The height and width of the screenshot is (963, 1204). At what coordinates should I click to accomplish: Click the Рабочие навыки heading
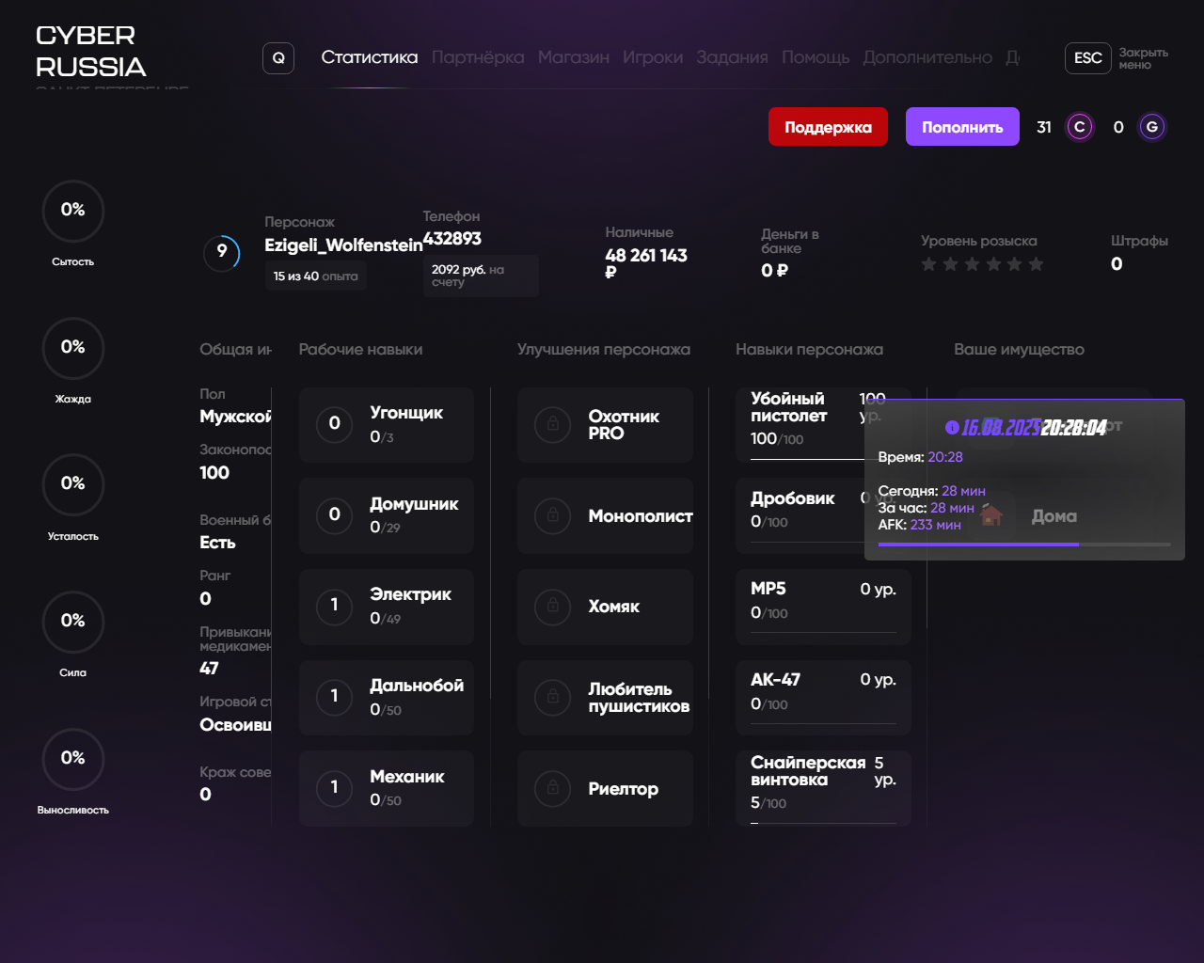pos(360,349)
